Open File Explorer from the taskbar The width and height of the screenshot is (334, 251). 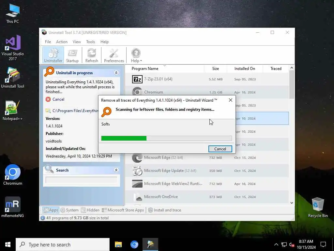118,244
